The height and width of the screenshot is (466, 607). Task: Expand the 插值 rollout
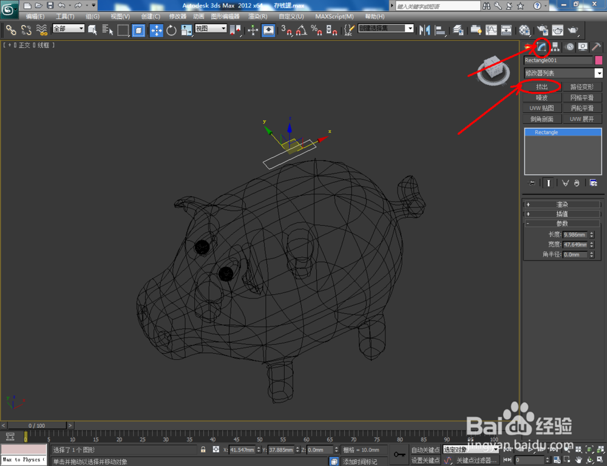pyautogui.click(x=562, y=214)
